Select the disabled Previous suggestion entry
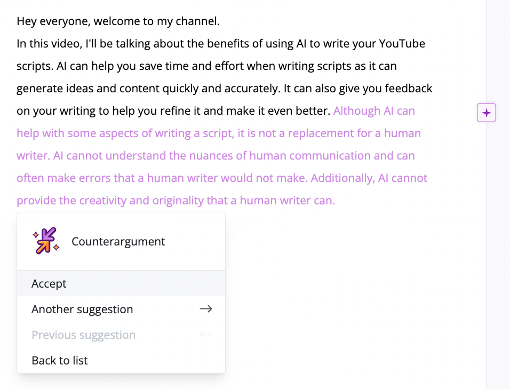The height and width of the screenshot is (389, 510). (83, 335)
